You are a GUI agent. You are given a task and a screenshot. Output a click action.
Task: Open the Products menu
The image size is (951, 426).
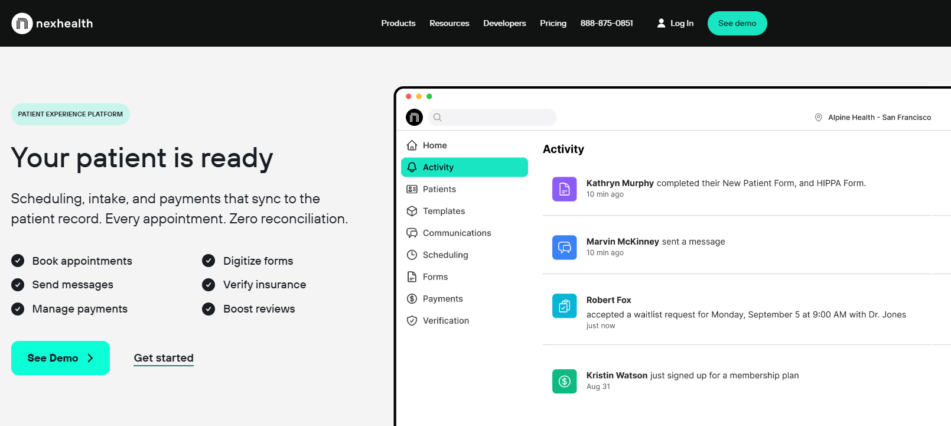pos(398,23)
